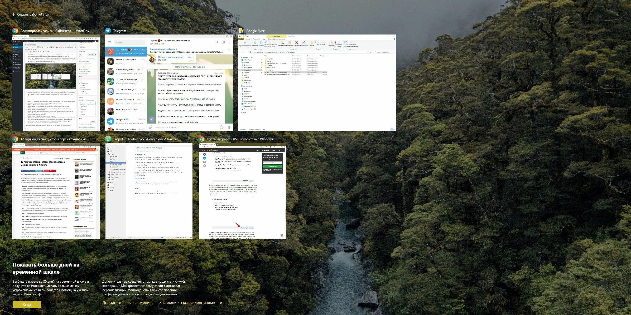Open the Дополнительные сведения link
The height and width of the screenshot is (315, 631).
127,303
